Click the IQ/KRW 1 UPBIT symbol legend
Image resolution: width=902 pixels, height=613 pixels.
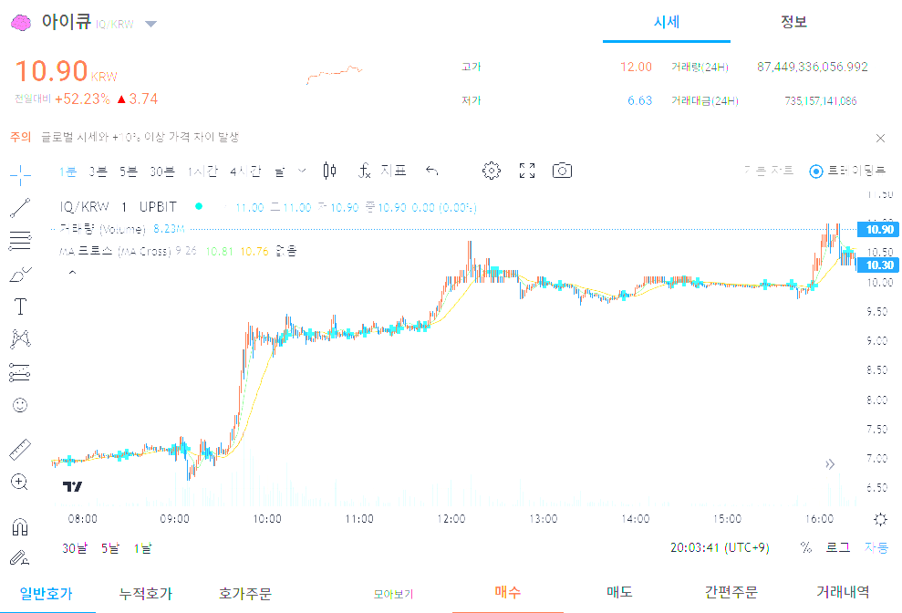[x=118, y=207]
